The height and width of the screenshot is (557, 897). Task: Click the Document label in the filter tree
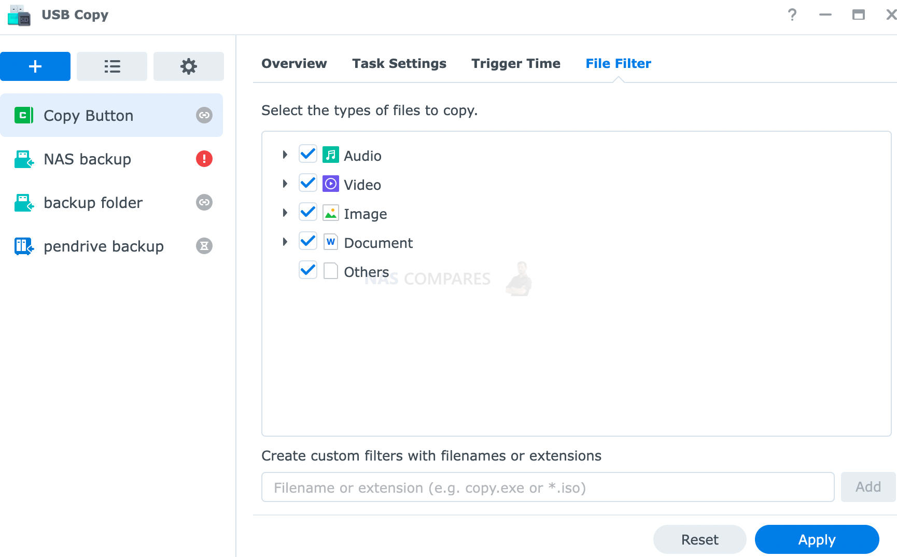pos(379,243)
